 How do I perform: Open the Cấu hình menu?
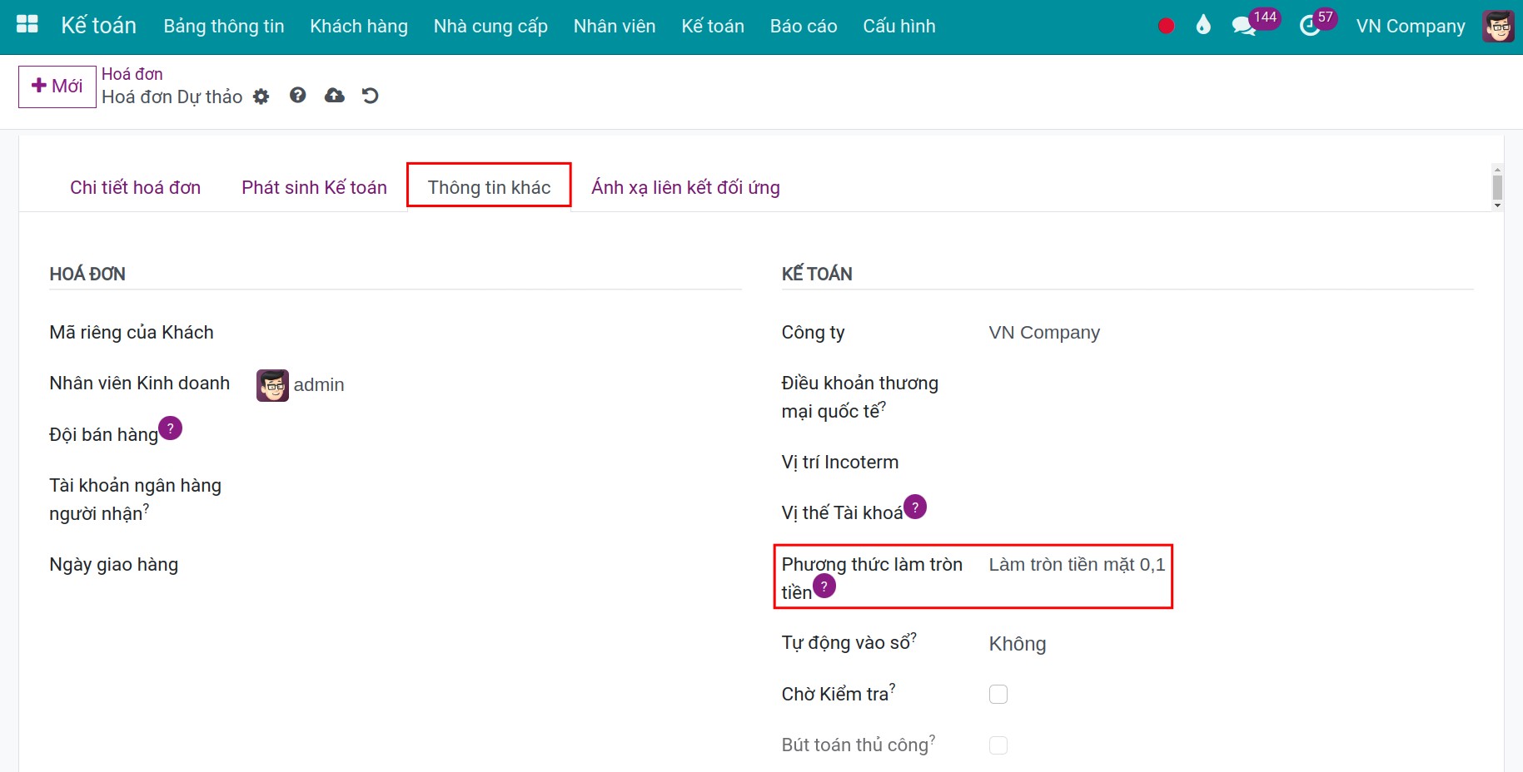[899, 26]
